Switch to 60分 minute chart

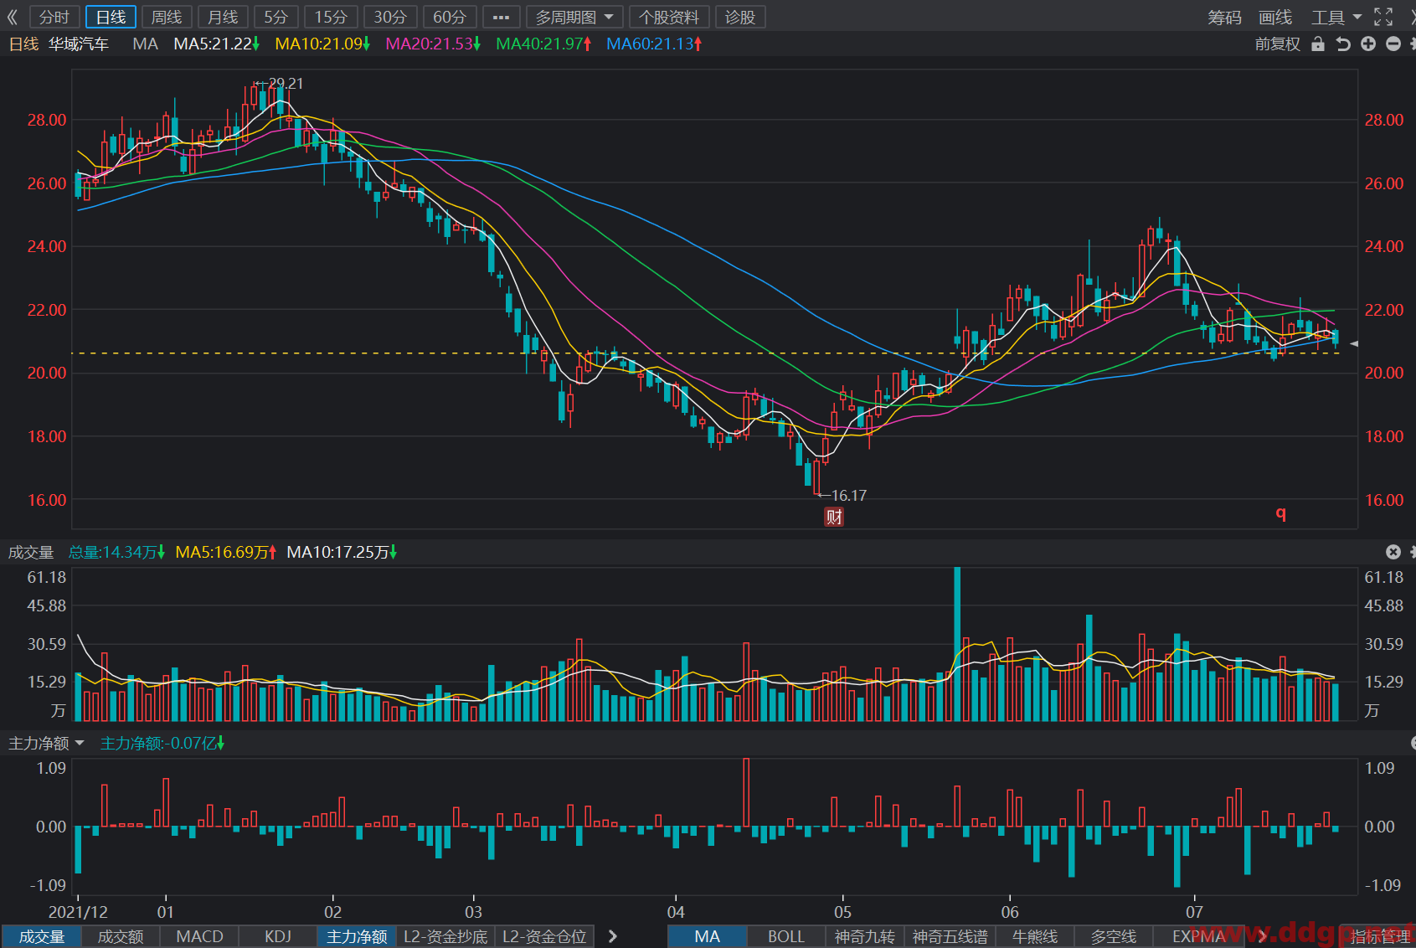coord(450,17)
